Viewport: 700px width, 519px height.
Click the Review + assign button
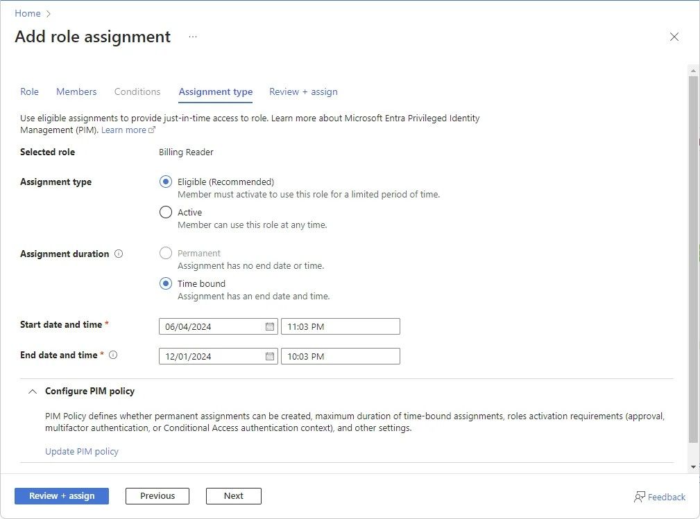point(61,496)
